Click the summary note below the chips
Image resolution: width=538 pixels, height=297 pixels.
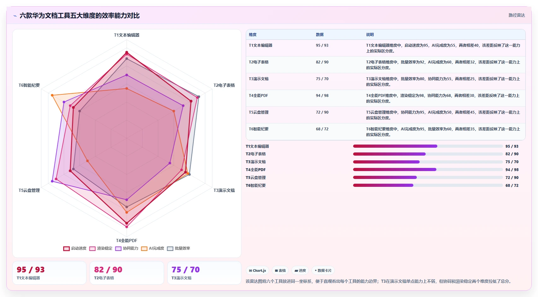[x=378, y=281]
